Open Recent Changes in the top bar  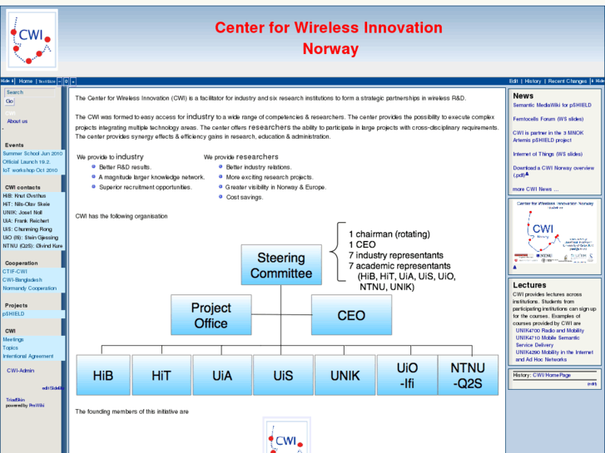[x=568, y=81]
